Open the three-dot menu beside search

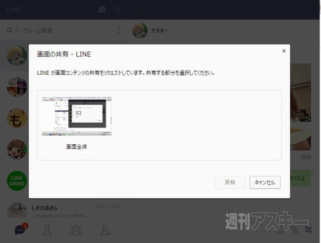coord(118,30)
